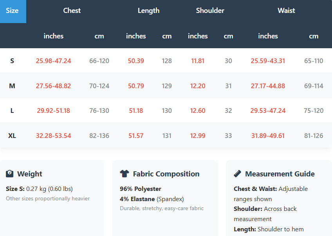Image resolution: width=332 pixels, height=236 pixels.
Task: Click the Measurement Guide heading
Action: tap(280, 174)
